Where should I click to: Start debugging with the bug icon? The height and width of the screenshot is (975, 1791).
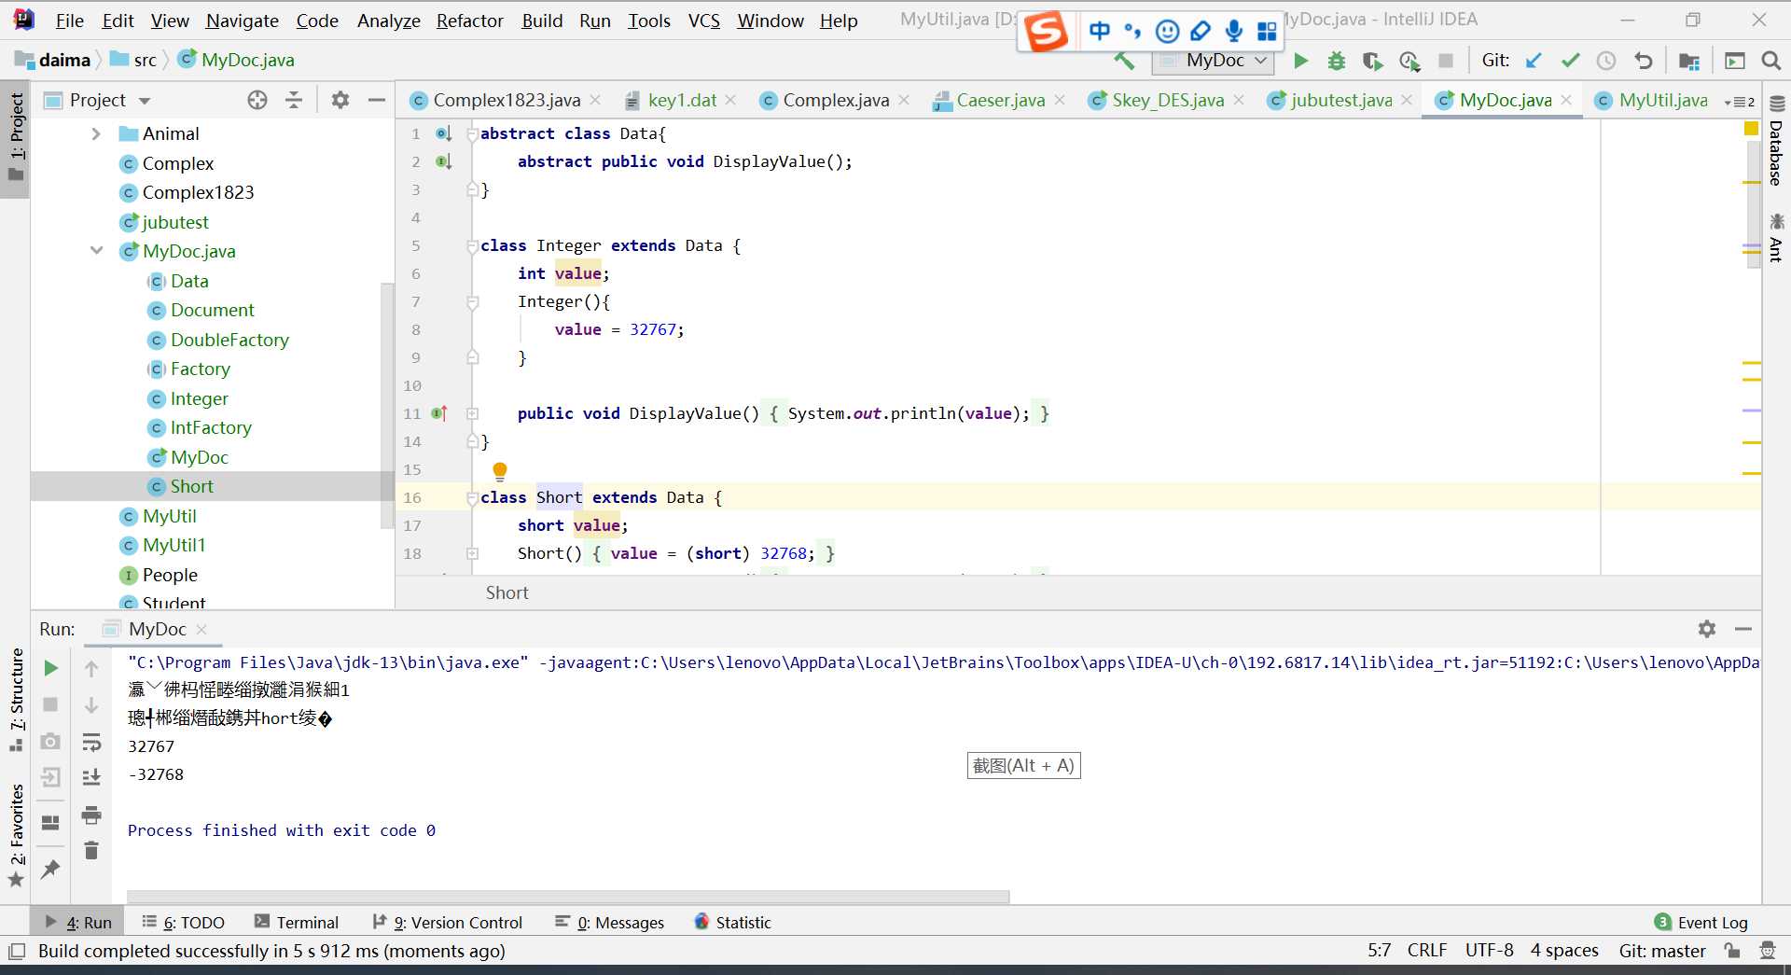(x=1337, y=61)
